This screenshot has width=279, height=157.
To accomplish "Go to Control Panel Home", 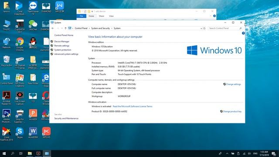I will point(64,35).
